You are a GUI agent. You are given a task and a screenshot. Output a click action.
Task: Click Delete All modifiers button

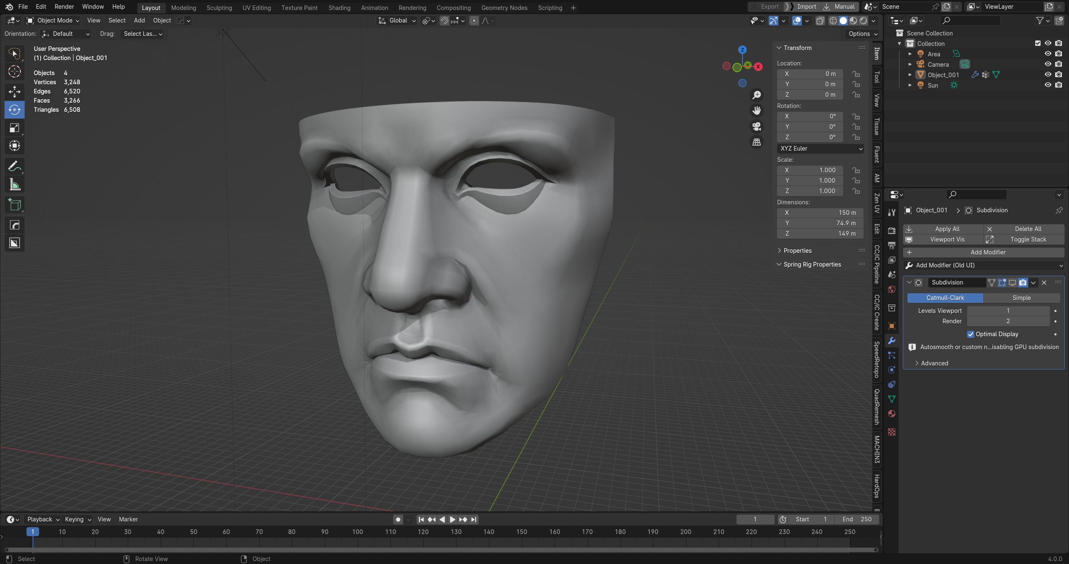1023,229
